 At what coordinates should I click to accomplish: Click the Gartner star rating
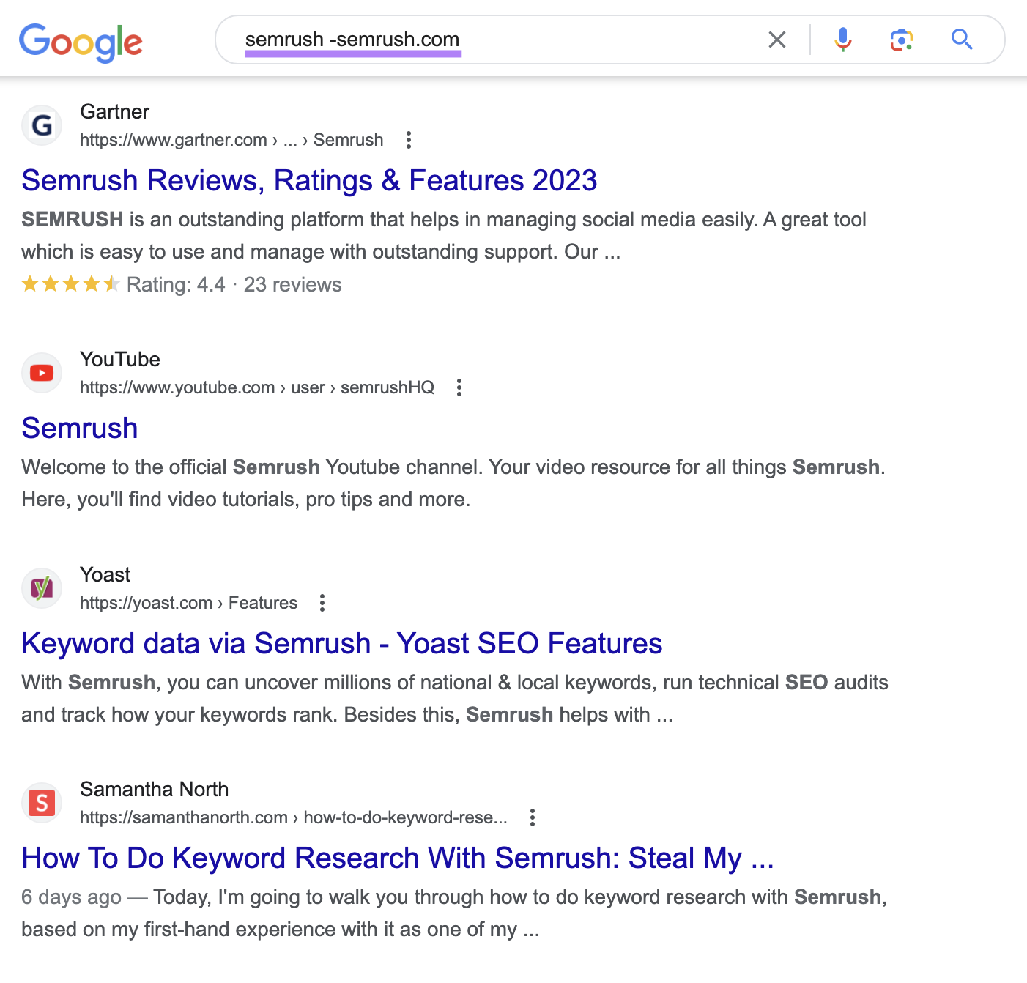click(x=70, y=284)
